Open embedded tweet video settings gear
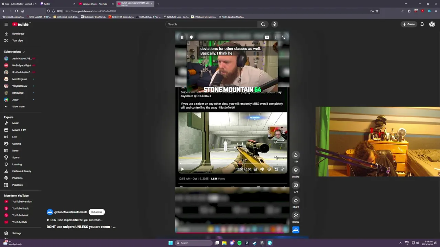Viewport: 440px width, 247px height. pos(269,169)
